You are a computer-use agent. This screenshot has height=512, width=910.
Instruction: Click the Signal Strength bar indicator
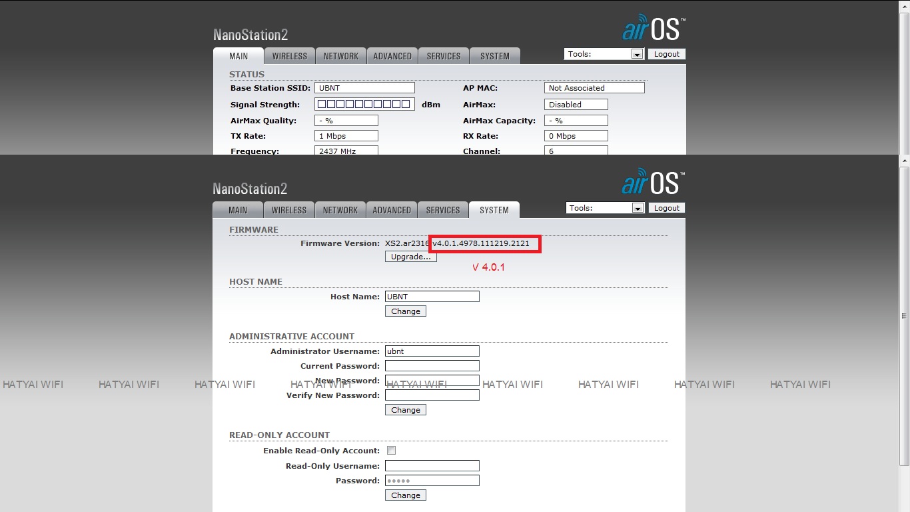coord(364,105)
